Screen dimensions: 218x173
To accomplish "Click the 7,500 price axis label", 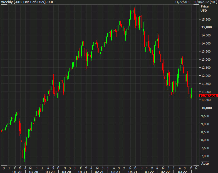I will tap(205, 148).
